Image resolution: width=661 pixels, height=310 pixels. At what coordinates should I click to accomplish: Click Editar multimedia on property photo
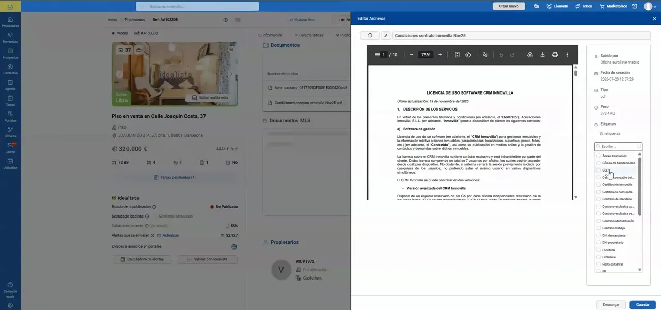click(210, 97)
